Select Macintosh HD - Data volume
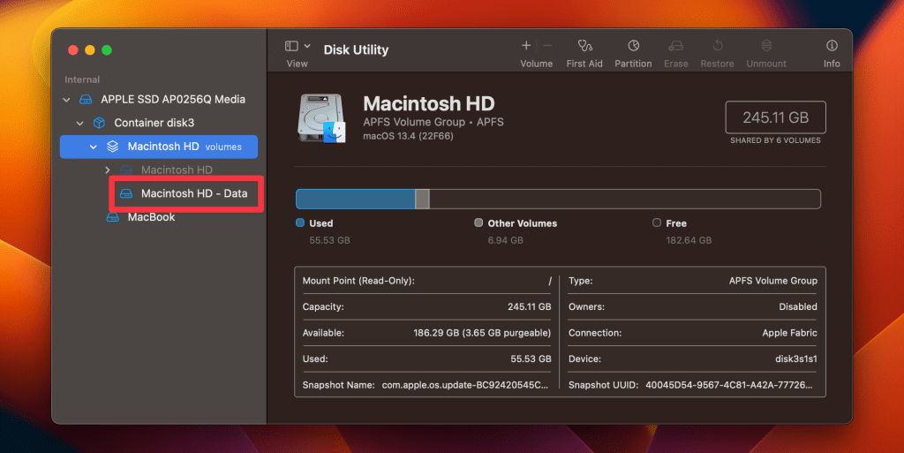The image size is (904, 453). (193, 193)
